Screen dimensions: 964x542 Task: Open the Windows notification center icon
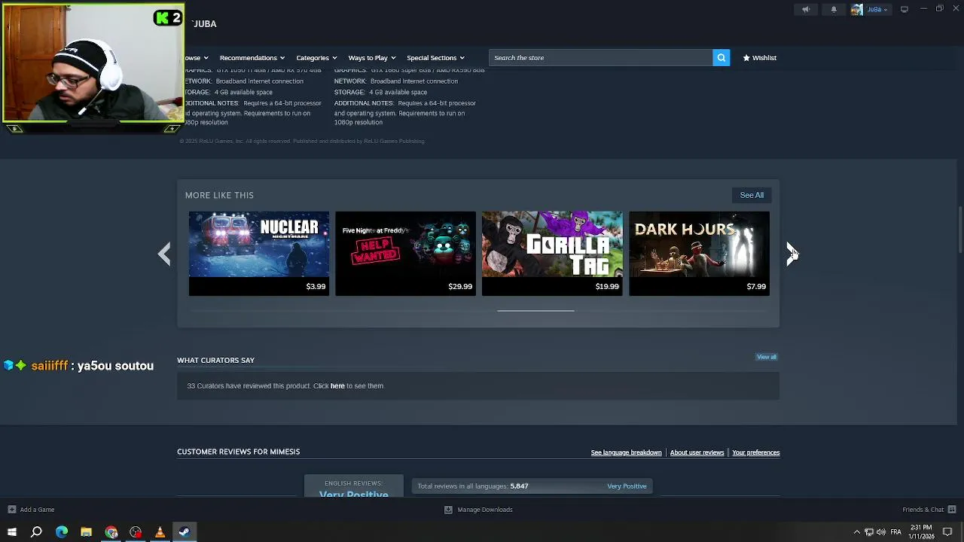click(x=947, y=532)
